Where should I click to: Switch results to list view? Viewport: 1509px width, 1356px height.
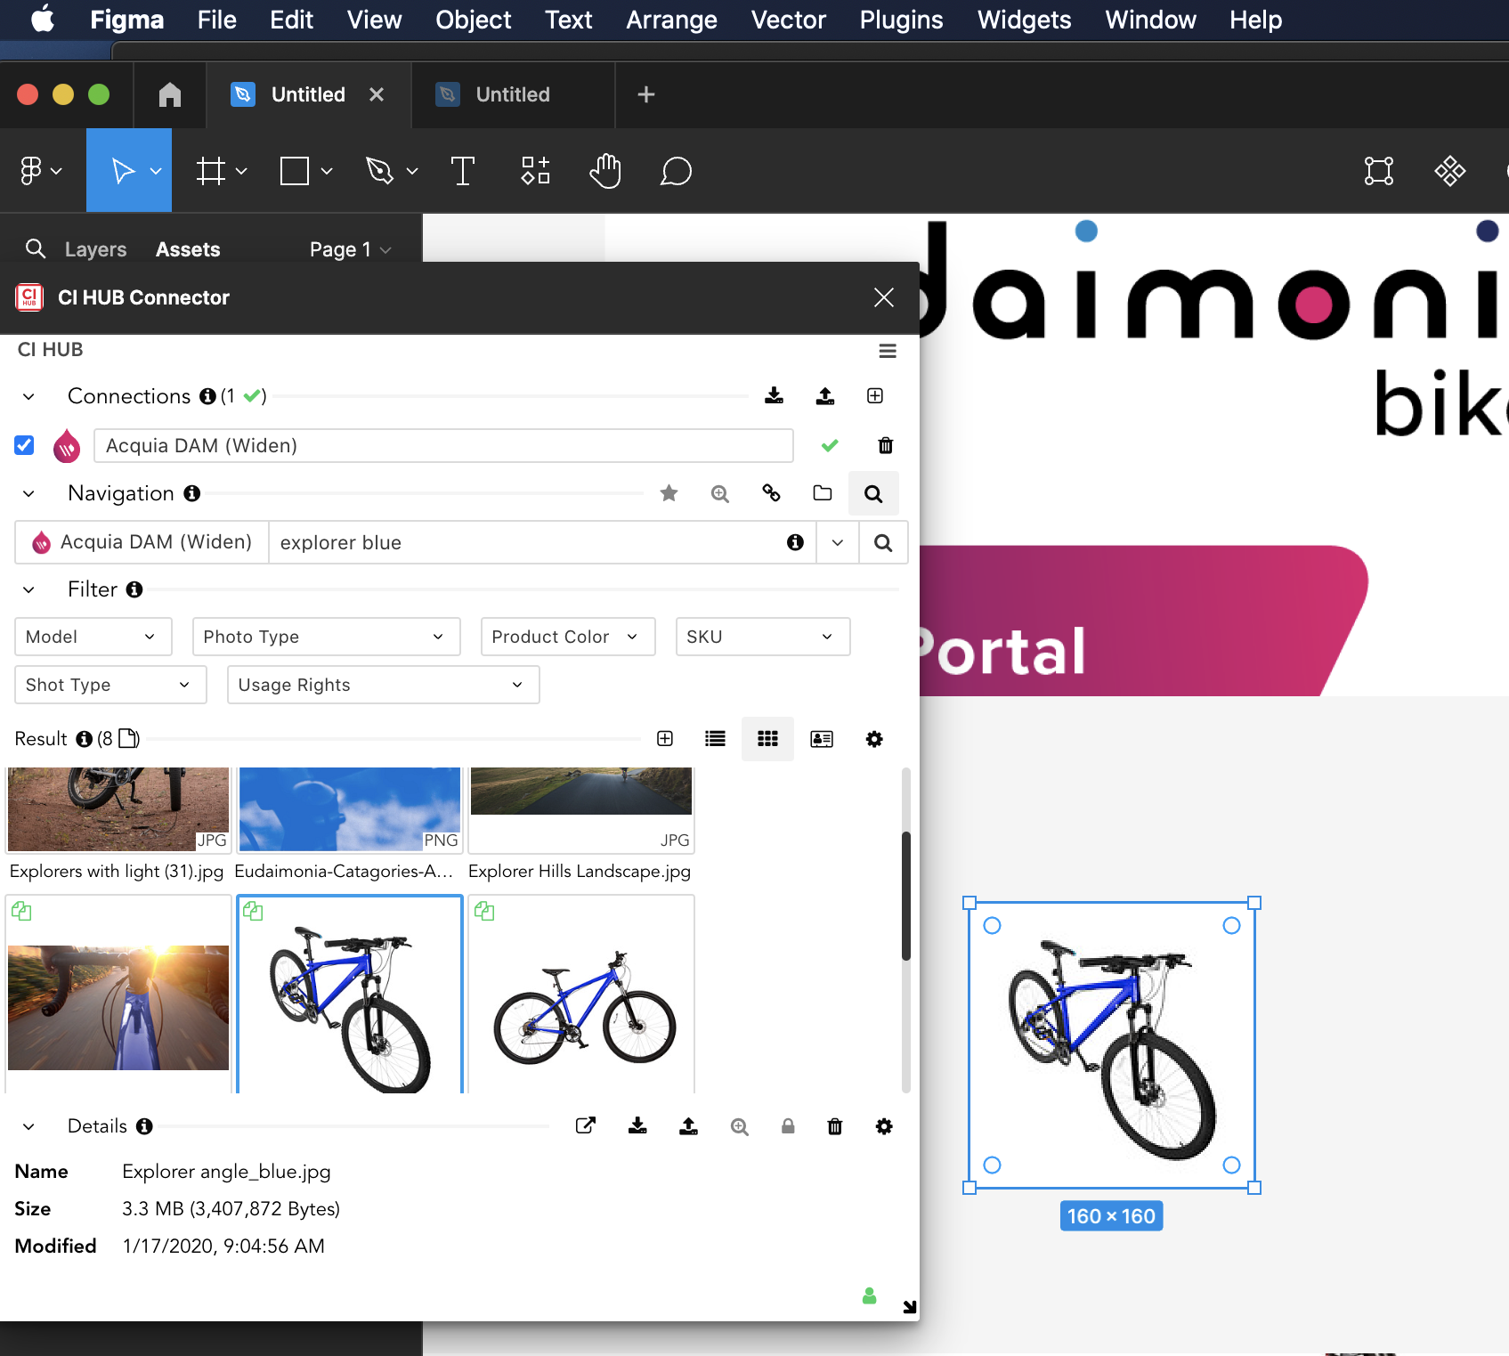(x=714, y=739)
